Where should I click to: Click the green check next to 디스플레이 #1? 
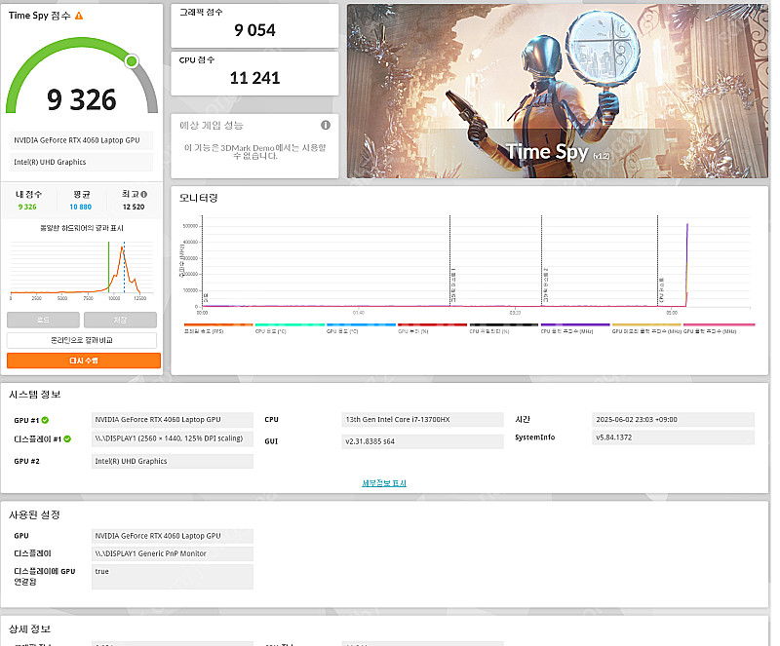pyautogui.click(x=67, y=439)
